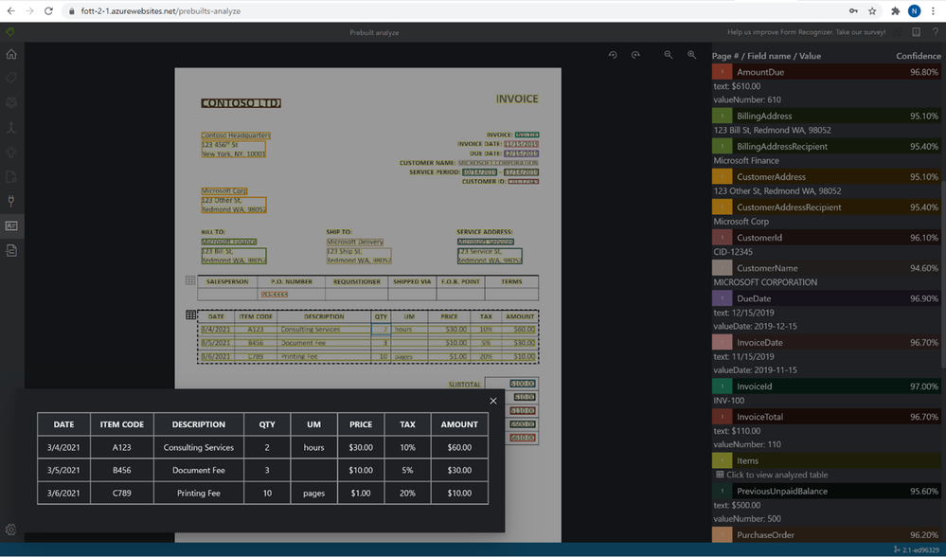Select the Items field row

(827, 460)
